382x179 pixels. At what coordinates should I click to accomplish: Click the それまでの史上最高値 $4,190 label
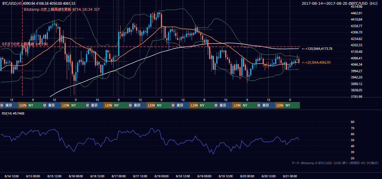pos(25,44)
